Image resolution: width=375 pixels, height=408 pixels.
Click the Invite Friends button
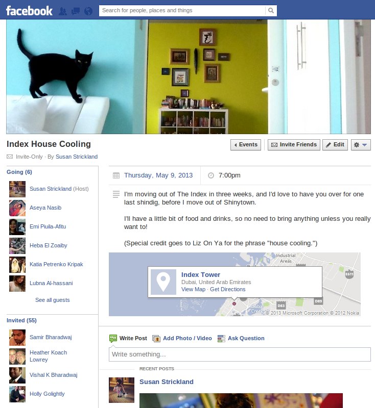tap(294, 145)
